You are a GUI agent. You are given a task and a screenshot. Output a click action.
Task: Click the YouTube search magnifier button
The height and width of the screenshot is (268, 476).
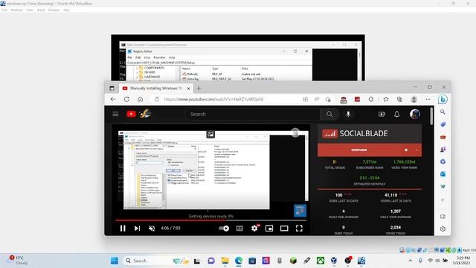click(329, 114)
